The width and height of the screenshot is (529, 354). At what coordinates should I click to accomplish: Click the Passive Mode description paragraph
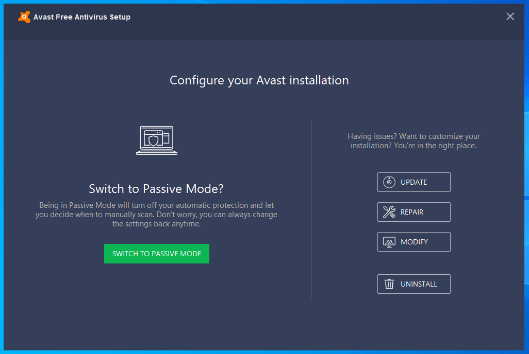coord(156,215)
